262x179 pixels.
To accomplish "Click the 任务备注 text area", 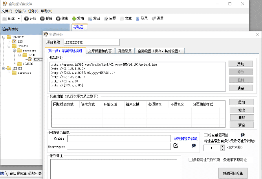I will click(114, 169).
